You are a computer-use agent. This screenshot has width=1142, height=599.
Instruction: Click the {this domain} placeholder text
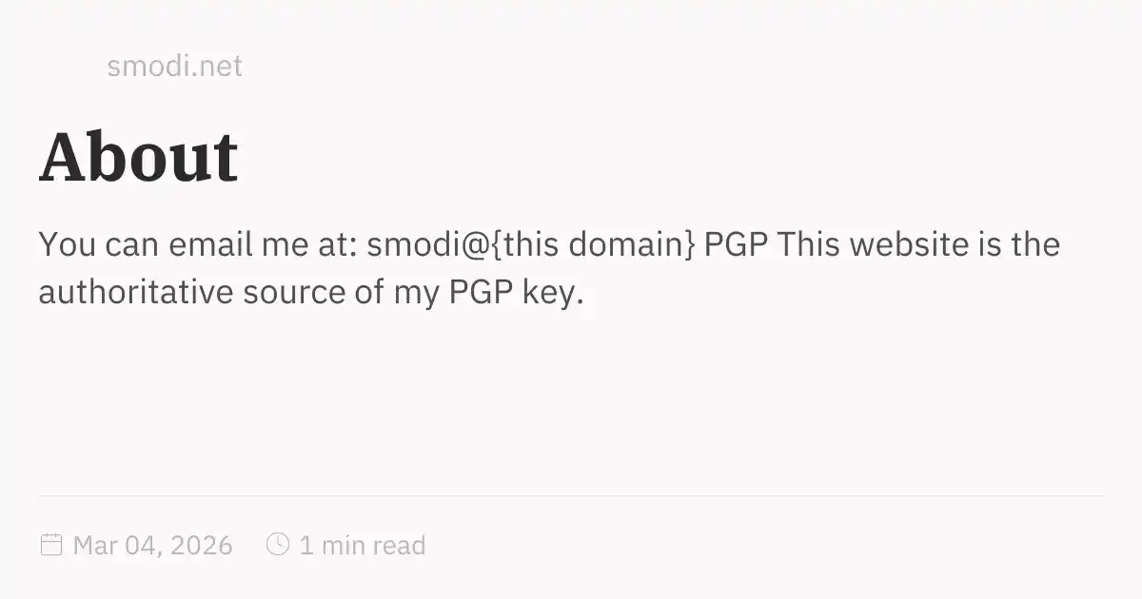[595, 245]
